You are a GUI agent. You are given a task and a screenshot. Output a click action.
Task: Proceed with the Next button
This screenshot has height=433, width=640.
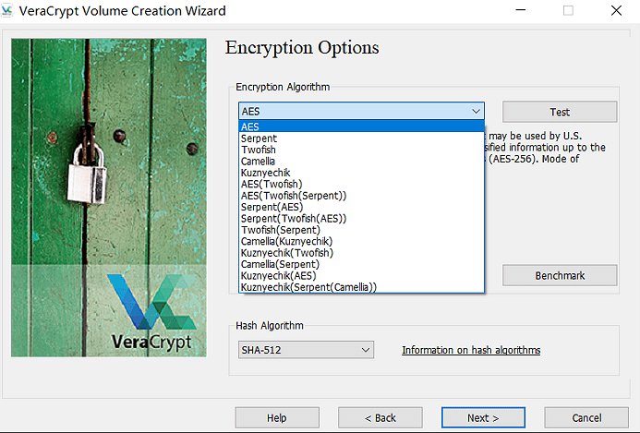point(483,418)
